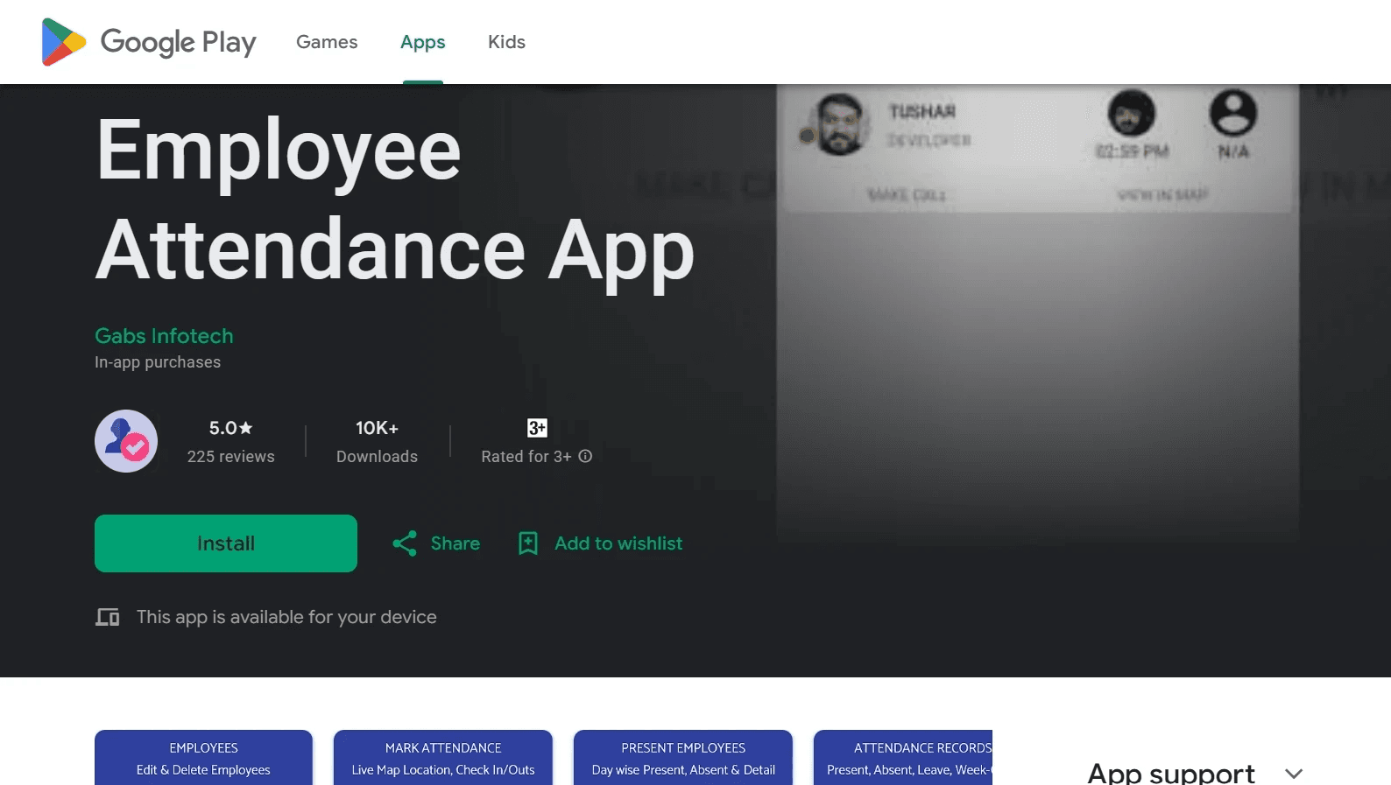
Task: Click the 10K+ Downloads stat
Action: pos(378,441)
